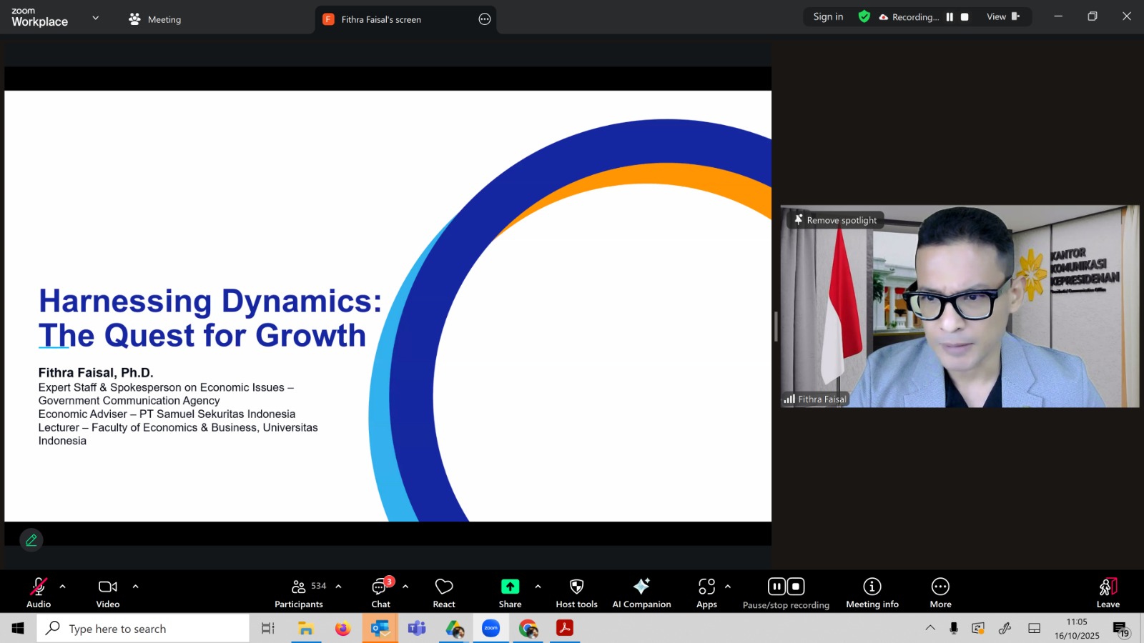The width and height of the screenshot is (1144, 643).
Task: Pause the recording in top bar
Action: point(950,17)
